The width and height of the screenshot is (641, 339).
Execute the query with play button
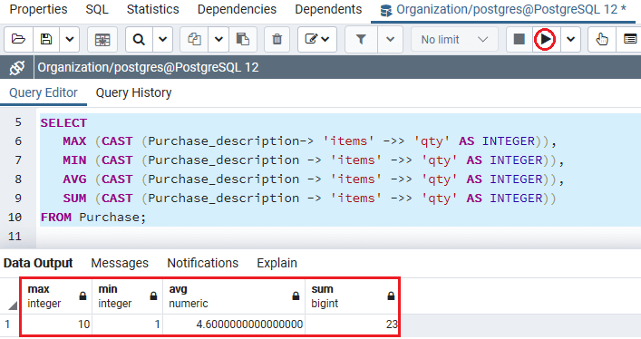pos(545,39)
